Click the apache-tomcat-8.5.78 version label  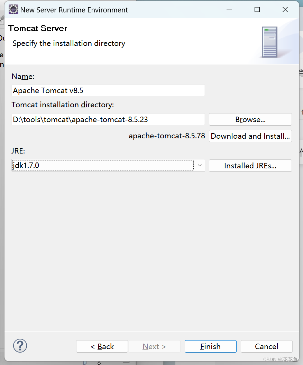167,136
